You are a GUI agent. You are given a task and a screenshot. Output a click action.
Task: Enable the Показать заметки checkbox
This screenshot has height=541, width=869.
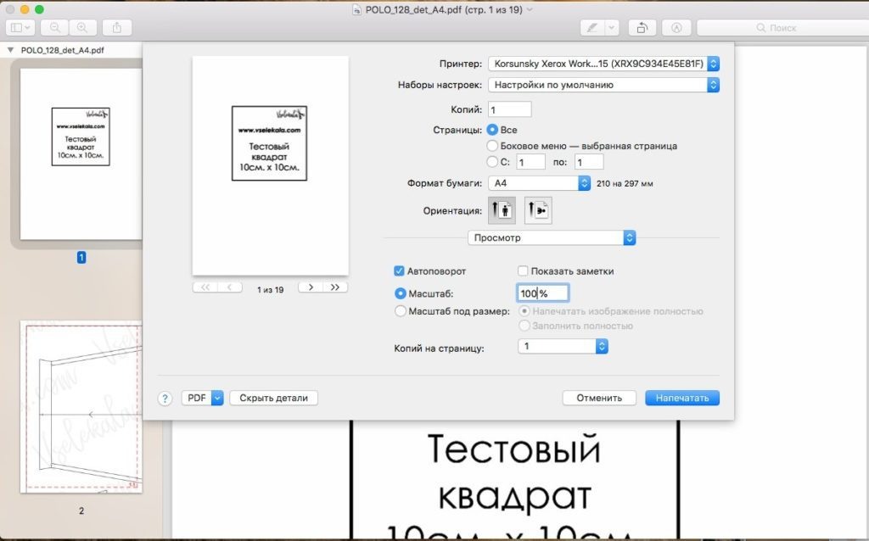[523, 270]
